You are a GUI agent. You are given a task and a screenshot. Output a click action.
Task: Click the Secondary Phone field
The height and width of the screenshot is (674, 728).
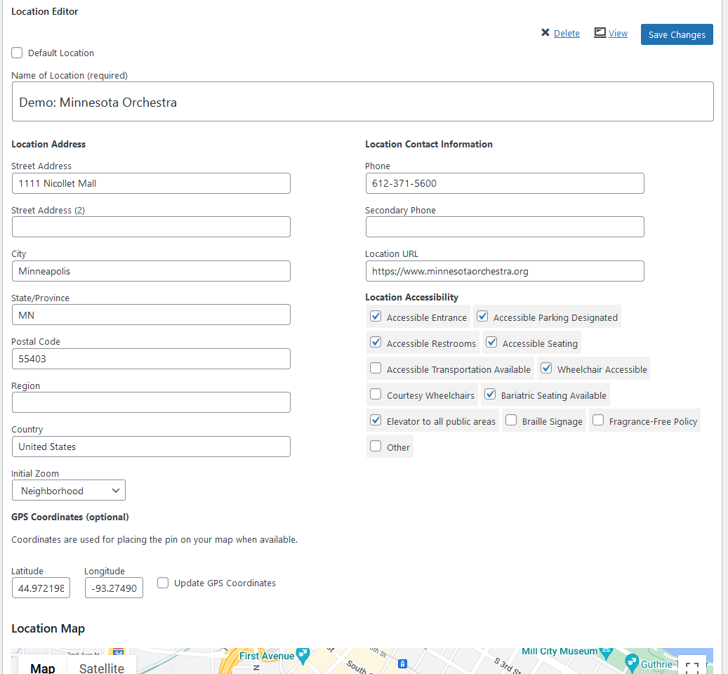pyautogui.click(x=505, y=227)
